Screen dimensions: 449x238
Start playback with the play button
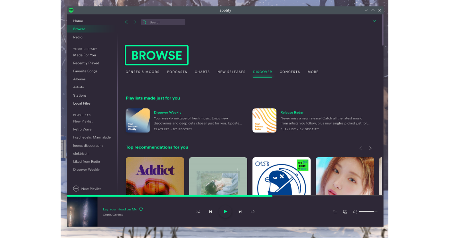(225, 212)
